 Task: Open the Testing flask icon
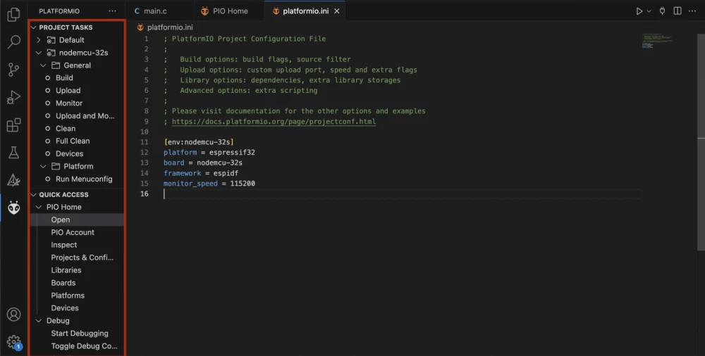(13, 152)
